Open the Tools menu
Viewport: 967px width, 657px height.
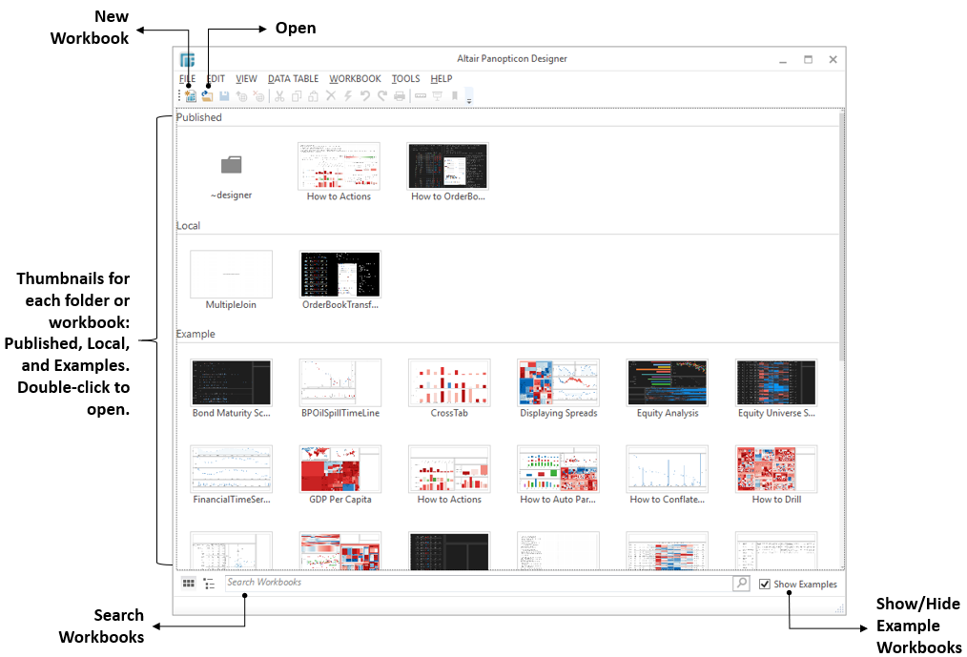pos(405,79)
